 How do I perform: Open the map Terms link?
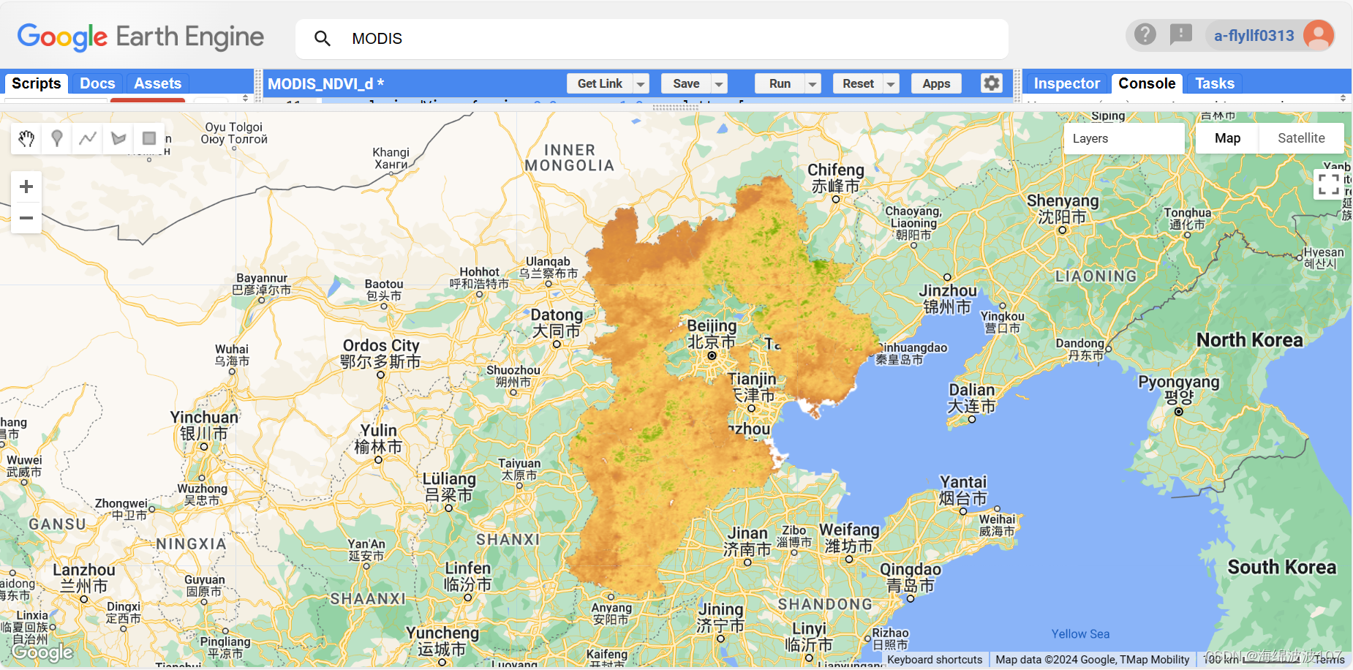[x=1330, y=659]
